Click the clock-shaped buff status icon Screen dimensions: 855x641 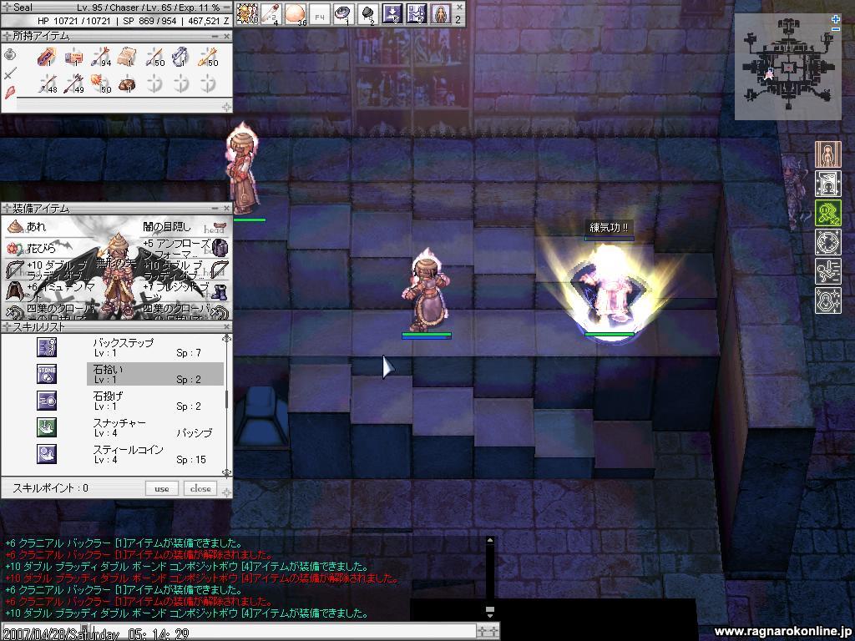[827, 242]
